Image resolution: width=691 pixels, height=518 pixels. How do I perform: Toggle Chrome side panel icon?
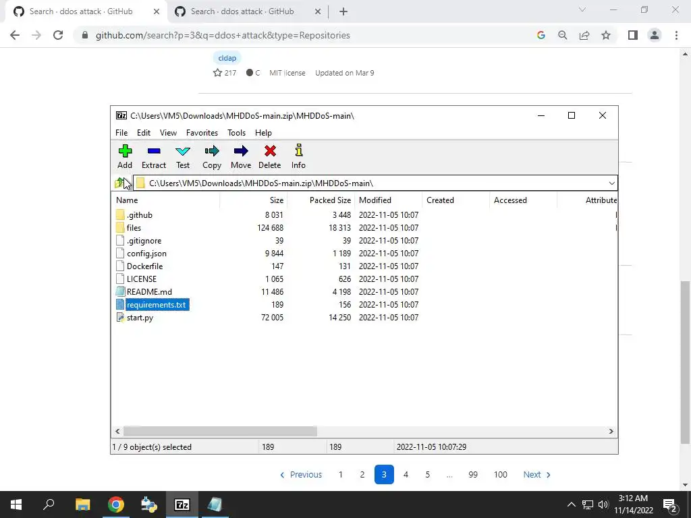click(633, 35)
